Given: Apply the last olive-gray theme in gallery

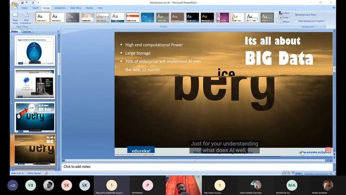Looking at the screenshot, I should pos(267,17).
